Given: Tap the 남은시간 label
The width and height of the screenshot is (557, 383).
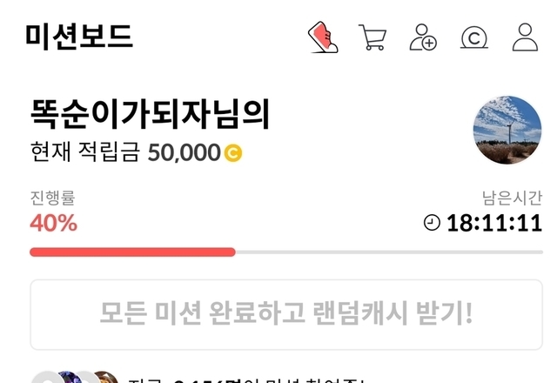Looking at the screenshot, I should [x=512, y=198].
